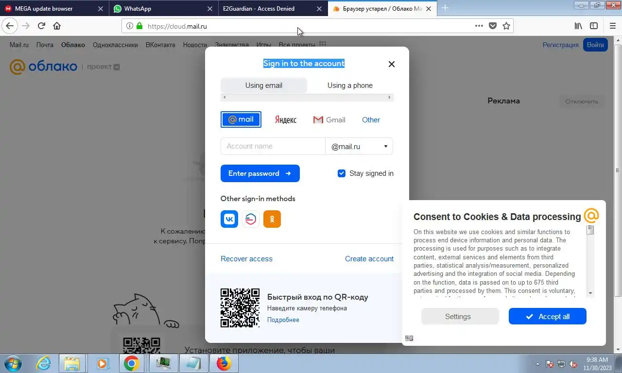Click the clock in system tray
The height and width of the screenshot is (373, 622).
click(x=597, y=364)
